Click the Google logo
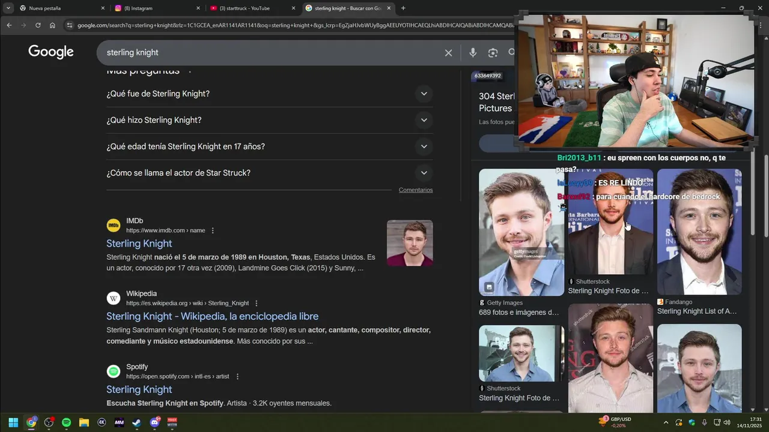Screen dimensions: 769x432 (51, 52)
